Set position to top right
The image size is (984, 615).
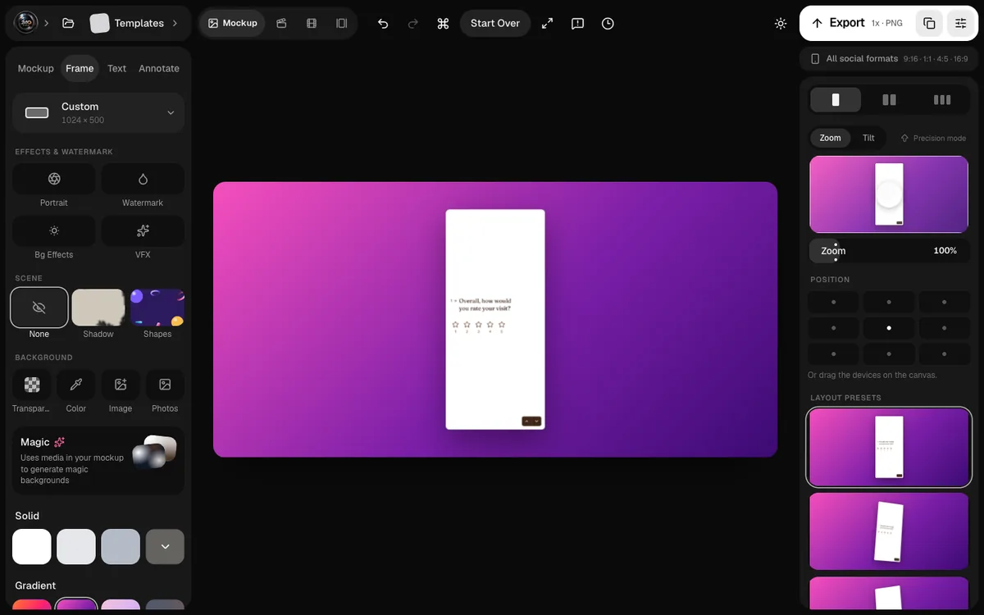[944, 302]
